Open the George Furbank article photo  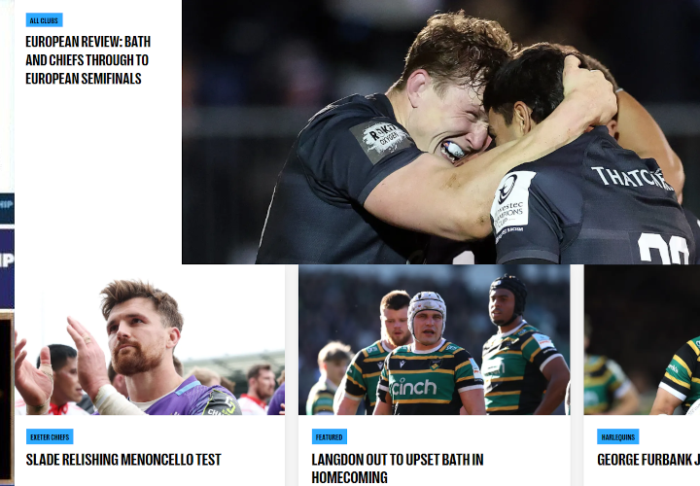click(642, 339)
